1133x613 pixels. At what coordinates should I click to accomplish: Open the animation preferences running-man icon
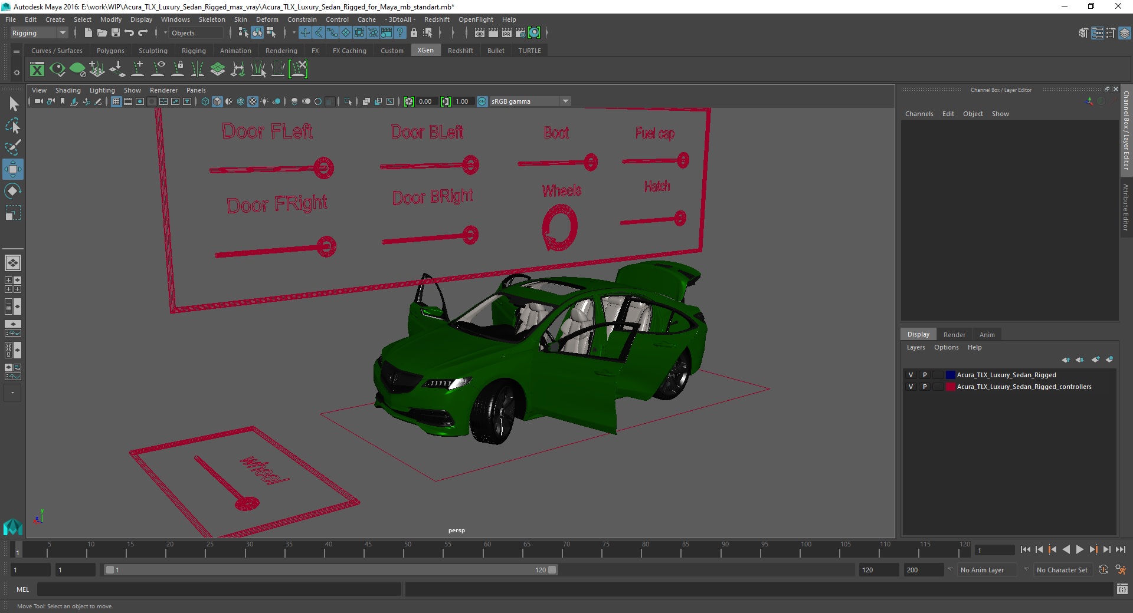[x=1121, y=570]
